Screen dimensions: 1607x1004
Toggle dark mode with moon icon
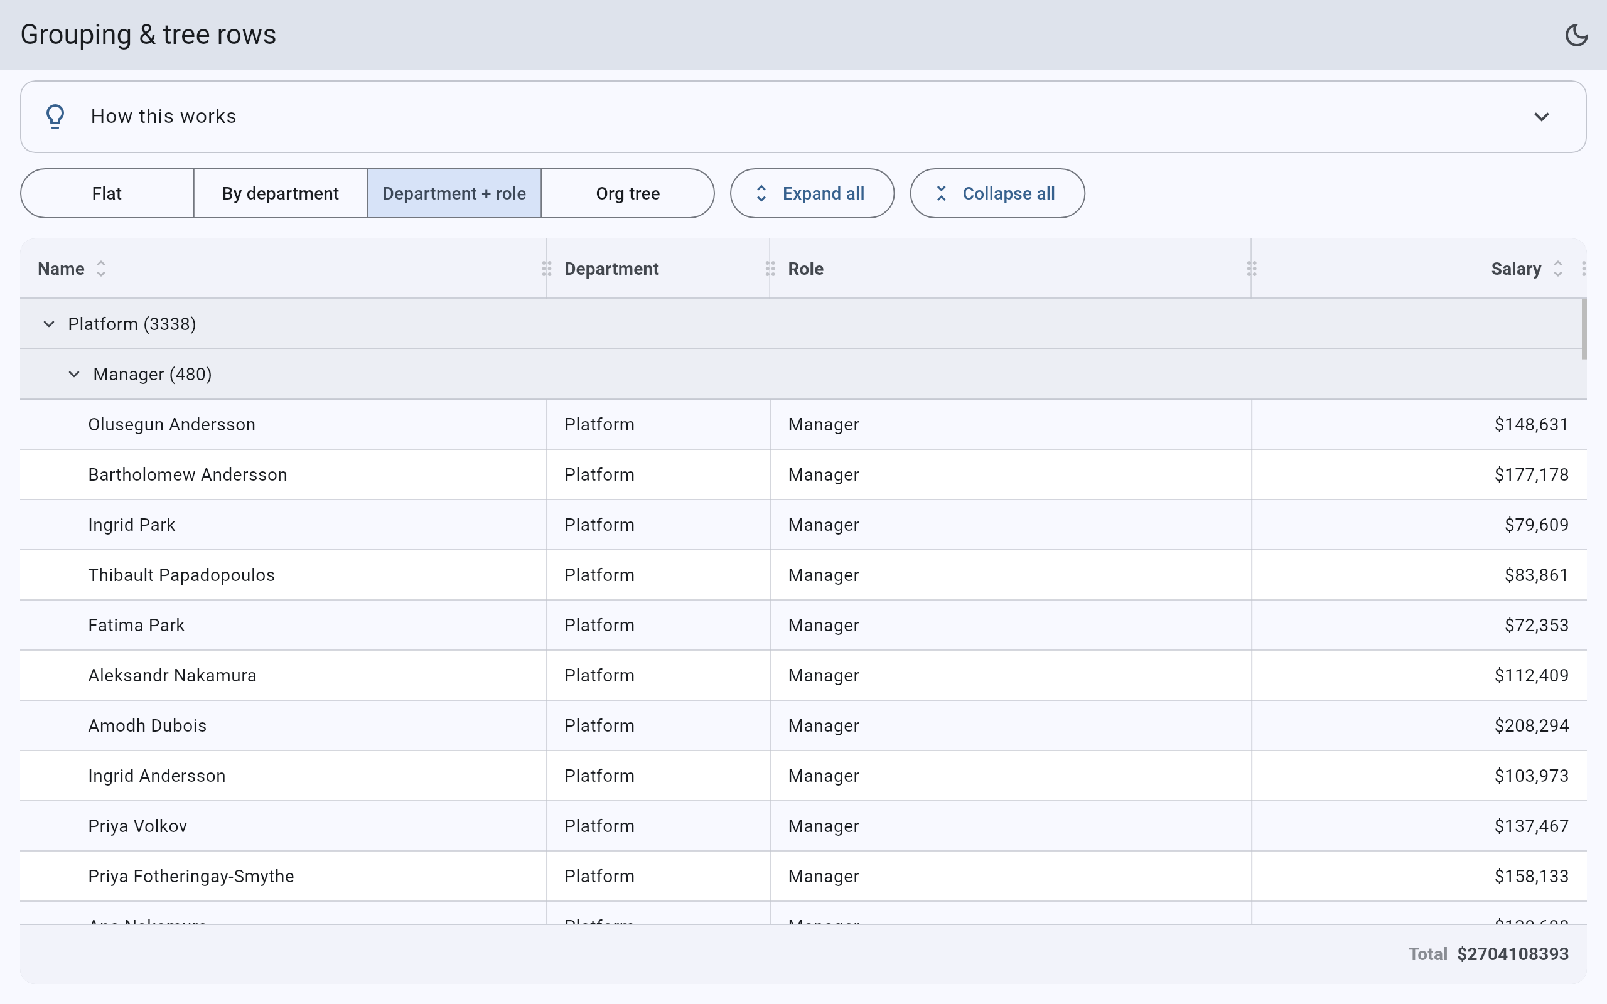(1576, 35)
